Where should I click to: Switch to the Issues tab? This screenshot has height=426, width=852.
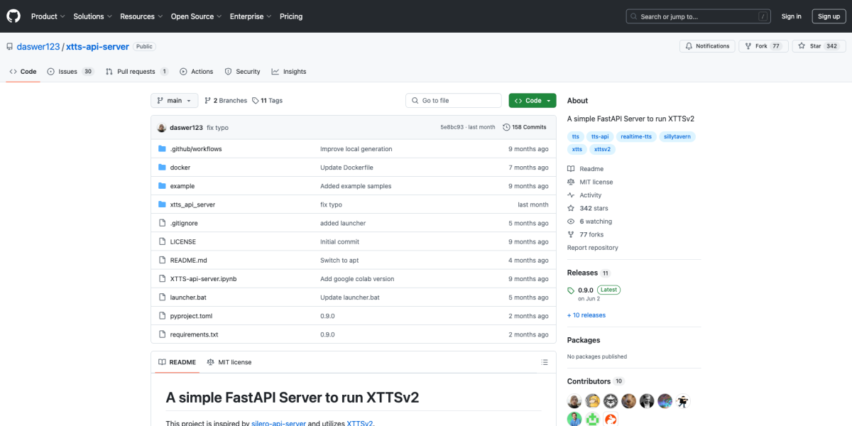coord(70,72)
